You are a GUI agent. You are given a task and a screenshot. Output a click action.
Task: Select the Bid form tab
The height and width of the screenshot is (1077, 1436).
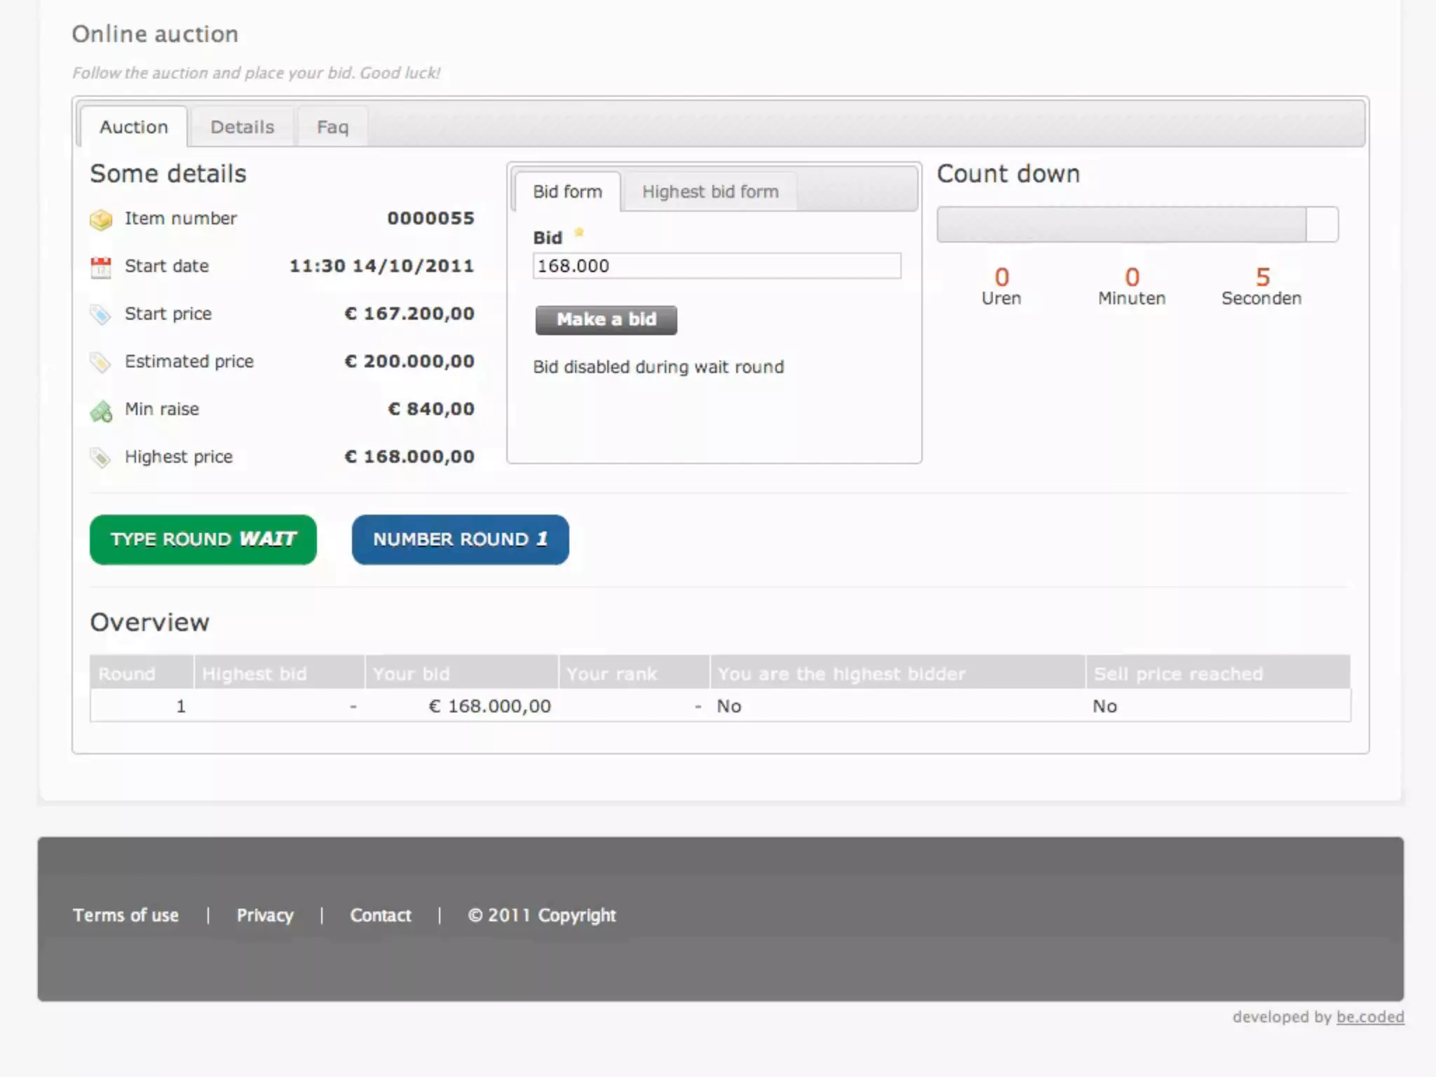[x=567, y=191]
